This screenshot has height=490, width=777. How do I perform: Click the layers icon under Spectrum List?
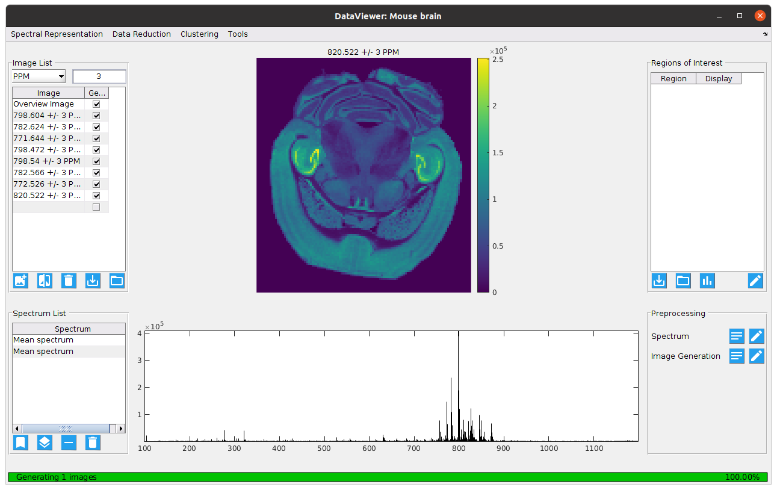coord(45,443)
